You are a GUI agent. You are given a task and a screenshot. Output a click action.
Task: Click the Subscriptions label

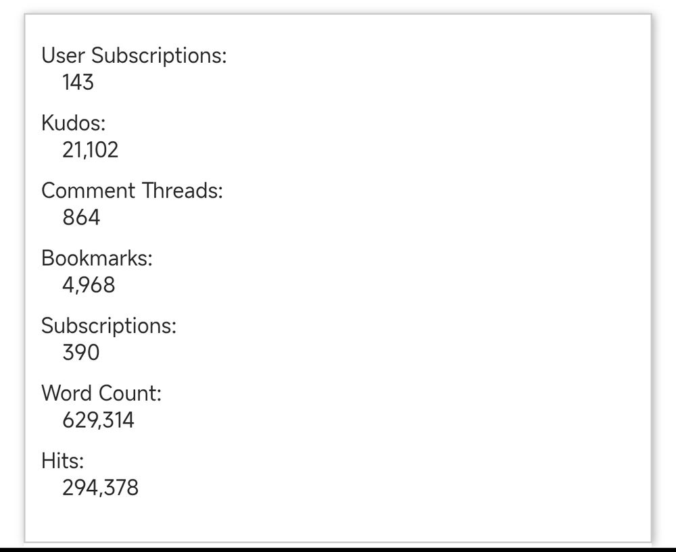coord(109,326)
